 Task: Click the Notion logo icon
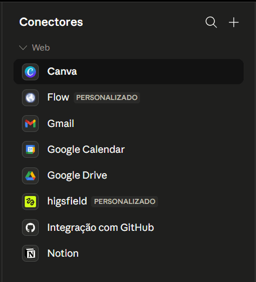coord(30,253)
